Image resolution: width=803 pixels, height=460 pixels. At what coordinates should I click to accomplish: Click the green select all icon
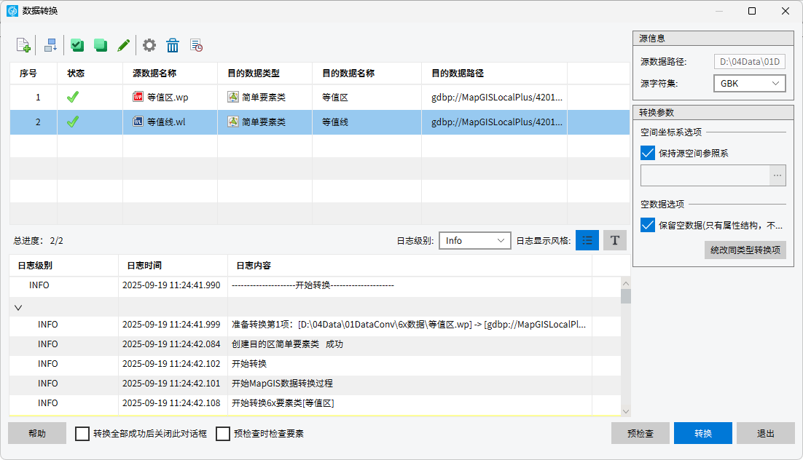coord(77,45)
